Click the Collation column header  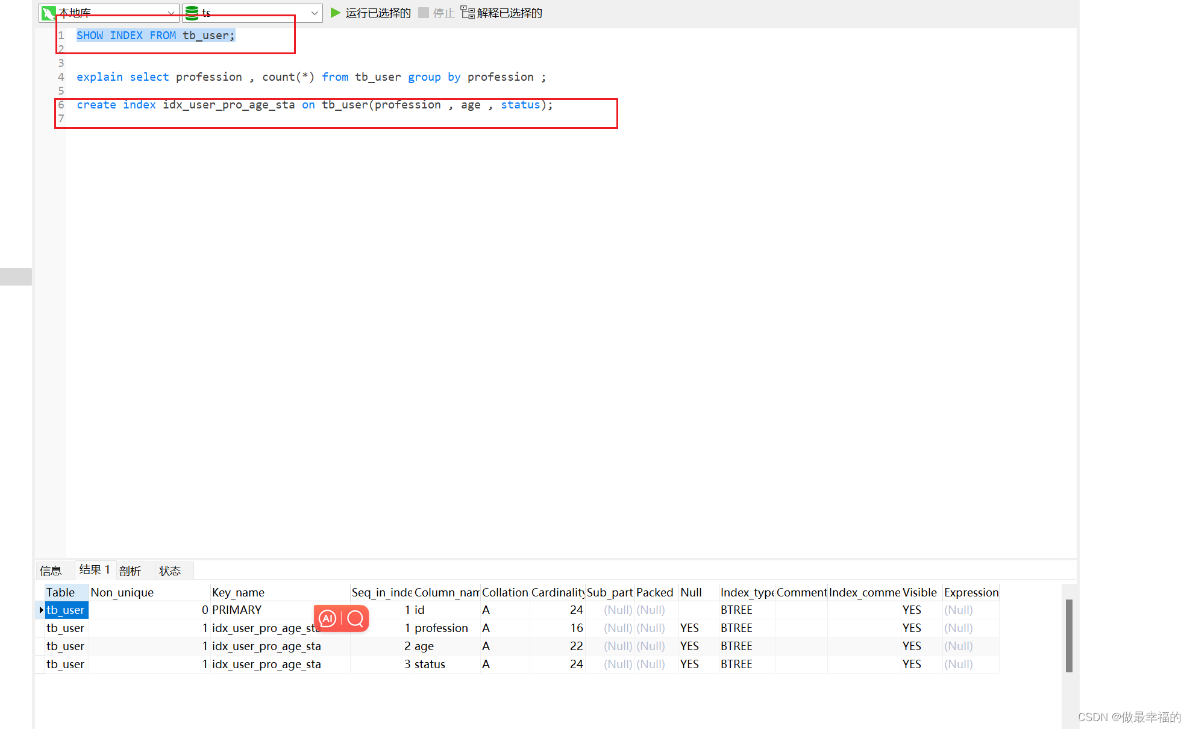[505, 592]
